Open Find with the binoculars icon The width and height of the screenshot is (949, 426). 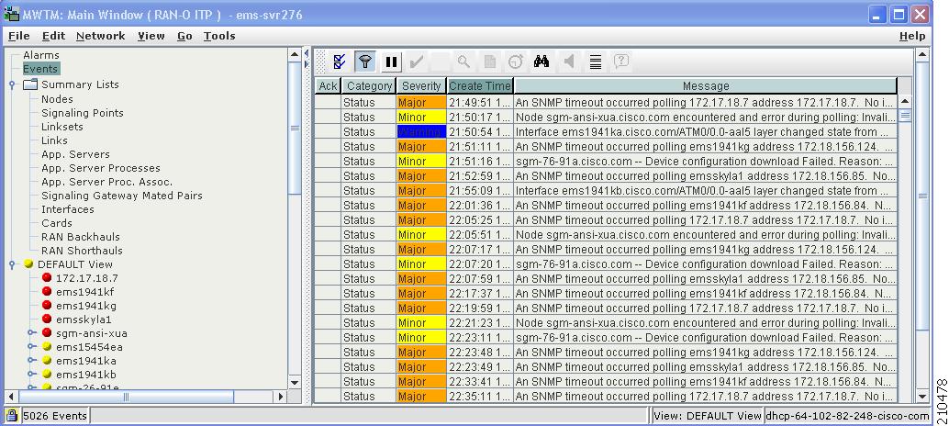pos(541,62)
